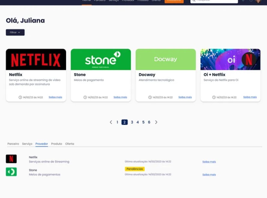267x198 pixels.
Task: Select page 5 in pagination
Action: click(143, 122)
